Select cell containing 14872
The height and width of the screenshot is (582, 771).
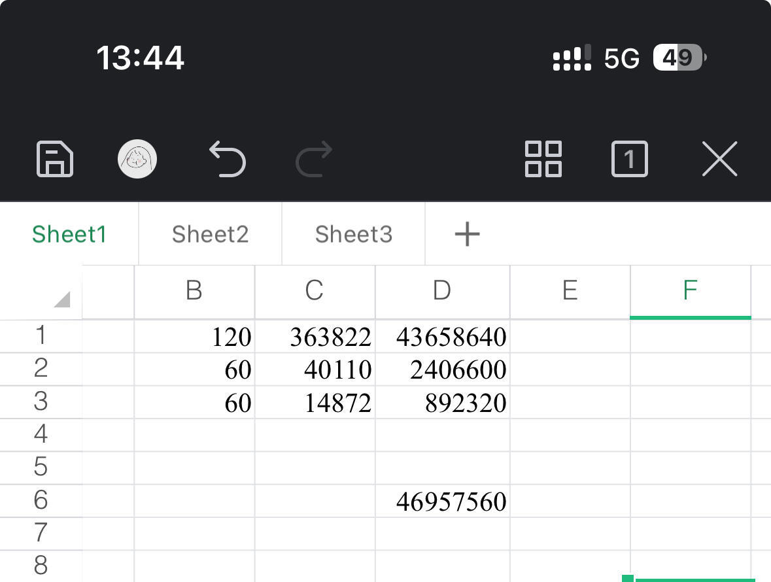point(315,402)
